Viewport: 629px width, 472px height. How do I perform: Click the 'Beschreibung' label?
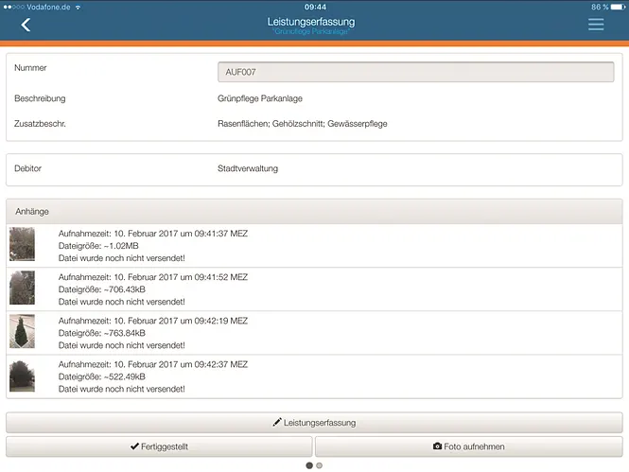coord(40,98)
